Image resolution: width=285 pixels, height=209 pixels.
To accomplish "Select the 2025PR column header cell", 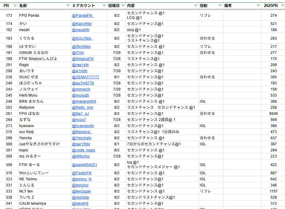I will tap(273, 6).
